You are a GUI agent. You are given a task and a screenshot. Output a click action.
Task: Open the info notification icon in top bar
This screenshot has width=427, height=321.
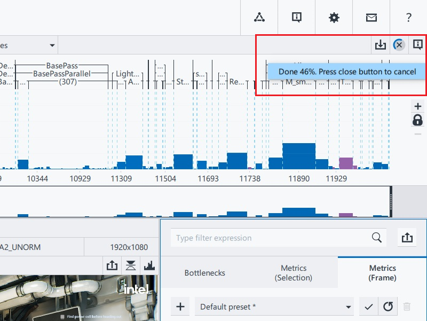[x=297, y=18]
